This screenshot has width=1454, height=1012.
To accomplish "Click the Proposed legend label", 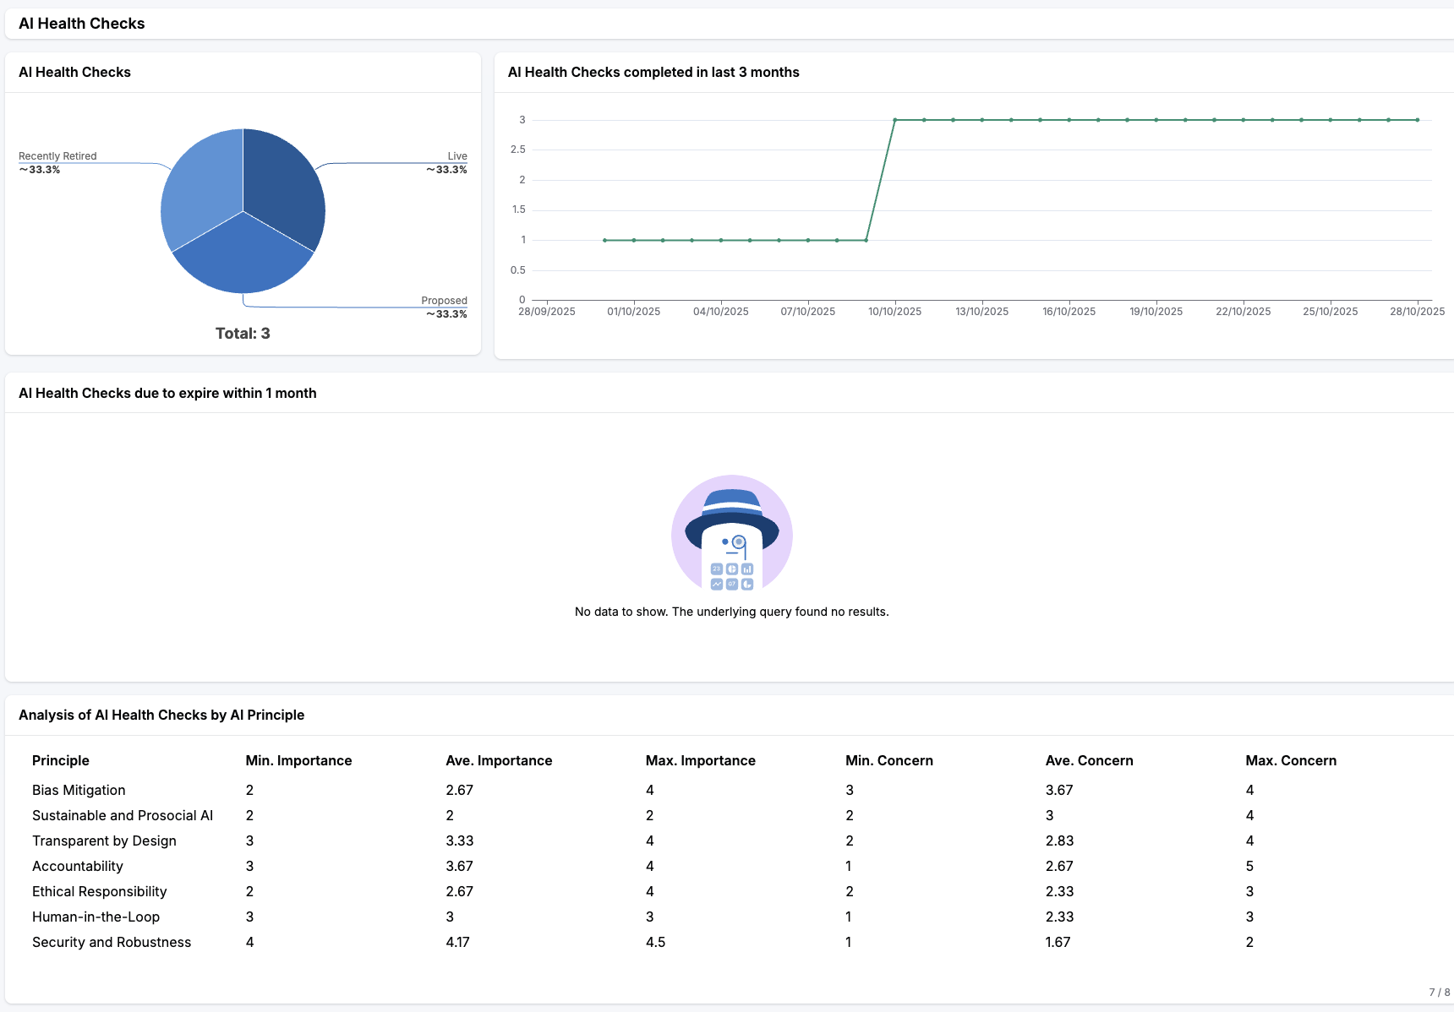I will [x=445, y=300].
